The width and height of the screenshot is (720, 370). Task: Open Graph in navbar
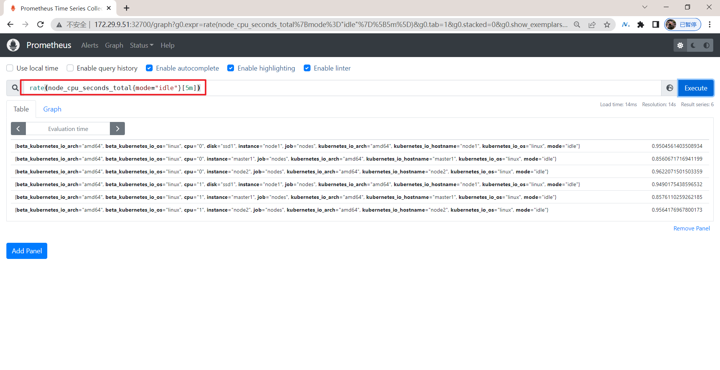(114, 45)
